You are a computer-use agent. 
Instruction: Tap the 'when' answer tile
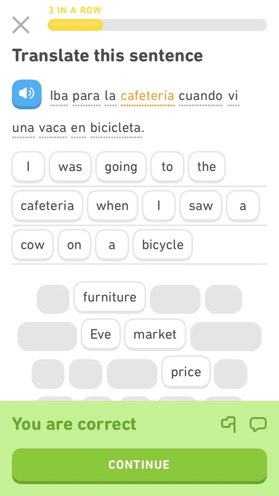pos(112,206)
